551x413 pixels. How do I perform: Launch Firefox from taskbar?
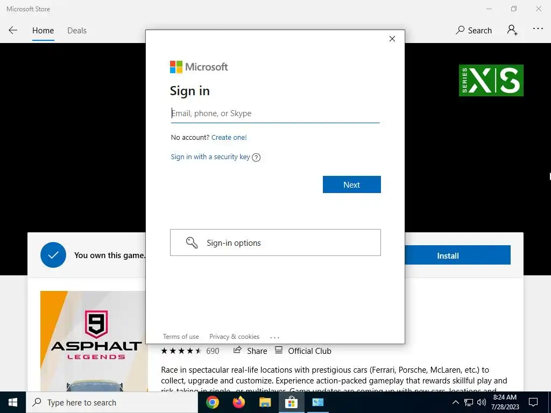click(238, 402)
